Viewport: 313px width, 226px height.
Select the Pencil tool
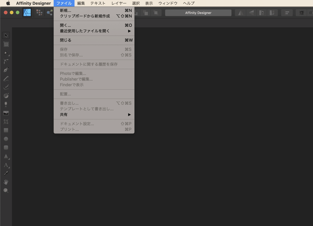[6, 78]
